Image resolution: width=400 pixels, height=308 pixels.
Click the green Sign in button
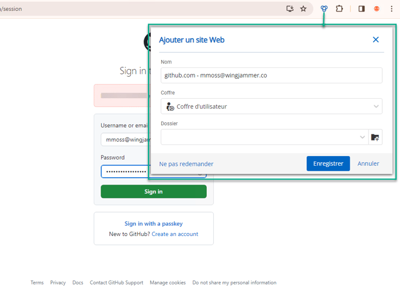(154, 191)
